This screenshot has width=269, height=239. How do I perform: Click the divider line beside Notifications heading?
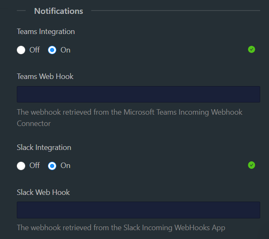176,11
